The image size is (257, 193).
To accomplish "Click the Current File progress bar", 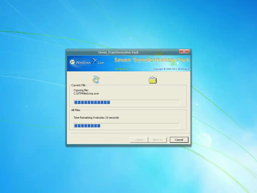I will click(x=127, y=102).
